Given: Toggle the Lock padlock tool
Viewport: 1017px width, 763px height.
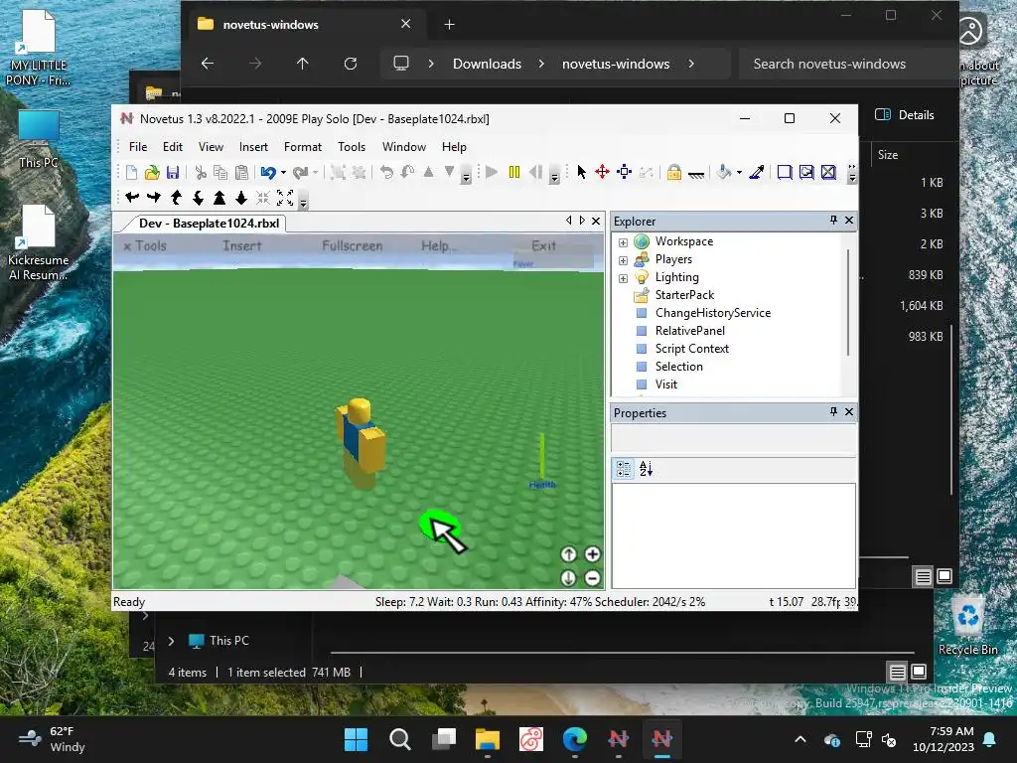Looking at the screenshot, I should click(x=674, y=172).
